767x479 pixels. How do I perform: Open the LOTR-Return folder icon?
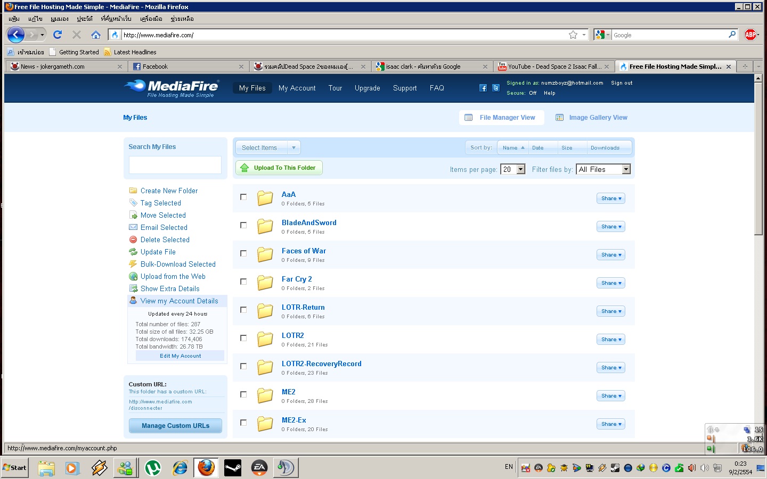tap(265, 311)
